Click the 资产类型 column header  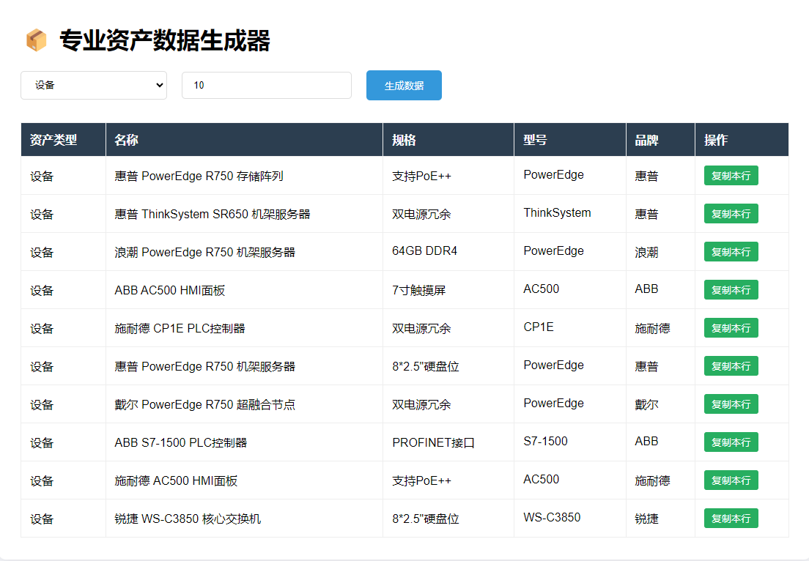click(64, 140)
